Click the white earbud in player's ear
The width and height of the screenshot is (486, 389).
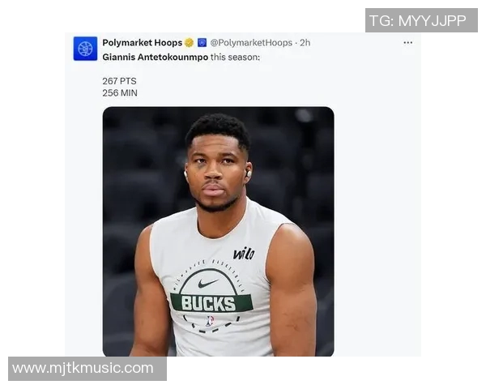point(248,173)
